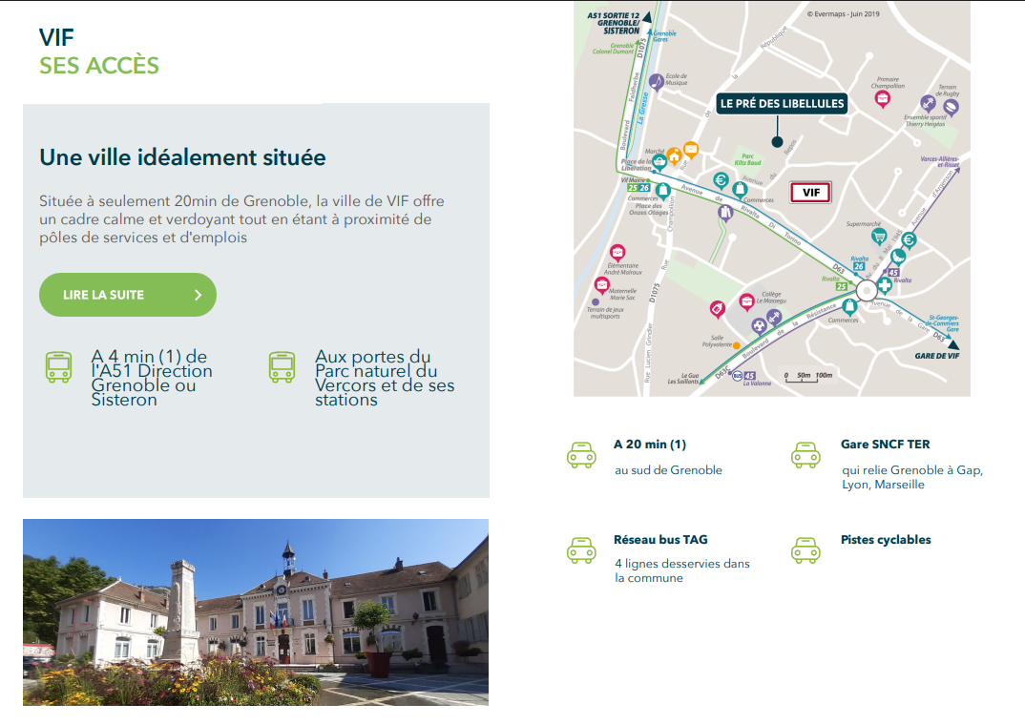Screen dimensions: 1025x725
Task: Click the library books pin on Avenue de Rivalta
Action: point(725,213)
